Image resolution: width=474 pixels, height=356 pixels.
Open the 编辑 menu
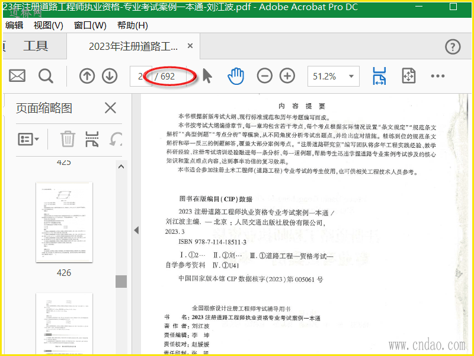[x=14, y=25]
